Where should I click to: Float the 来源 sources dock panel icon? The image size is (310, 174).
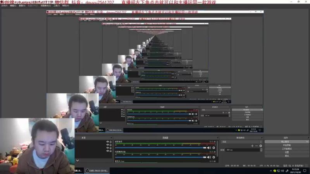(x=111, y=138)
